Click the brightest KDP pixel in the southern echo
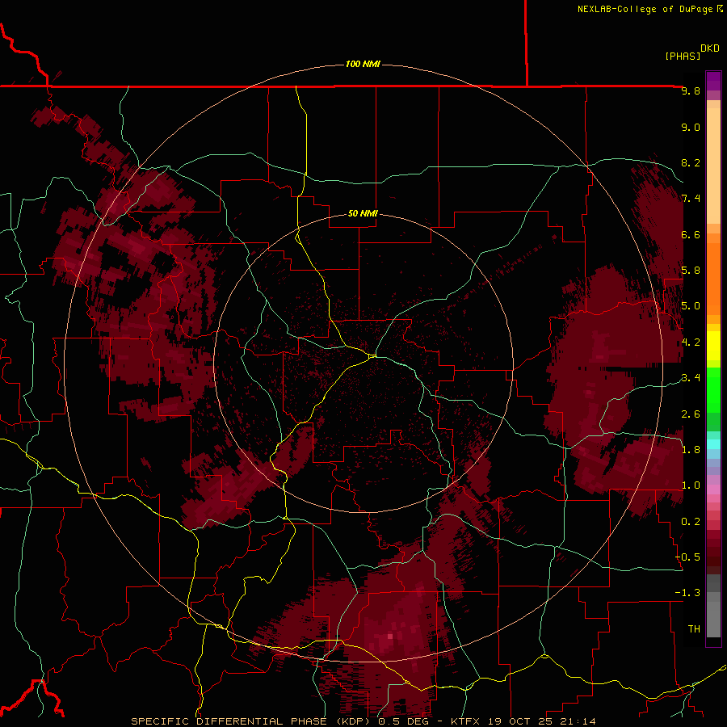 point(390,637)
